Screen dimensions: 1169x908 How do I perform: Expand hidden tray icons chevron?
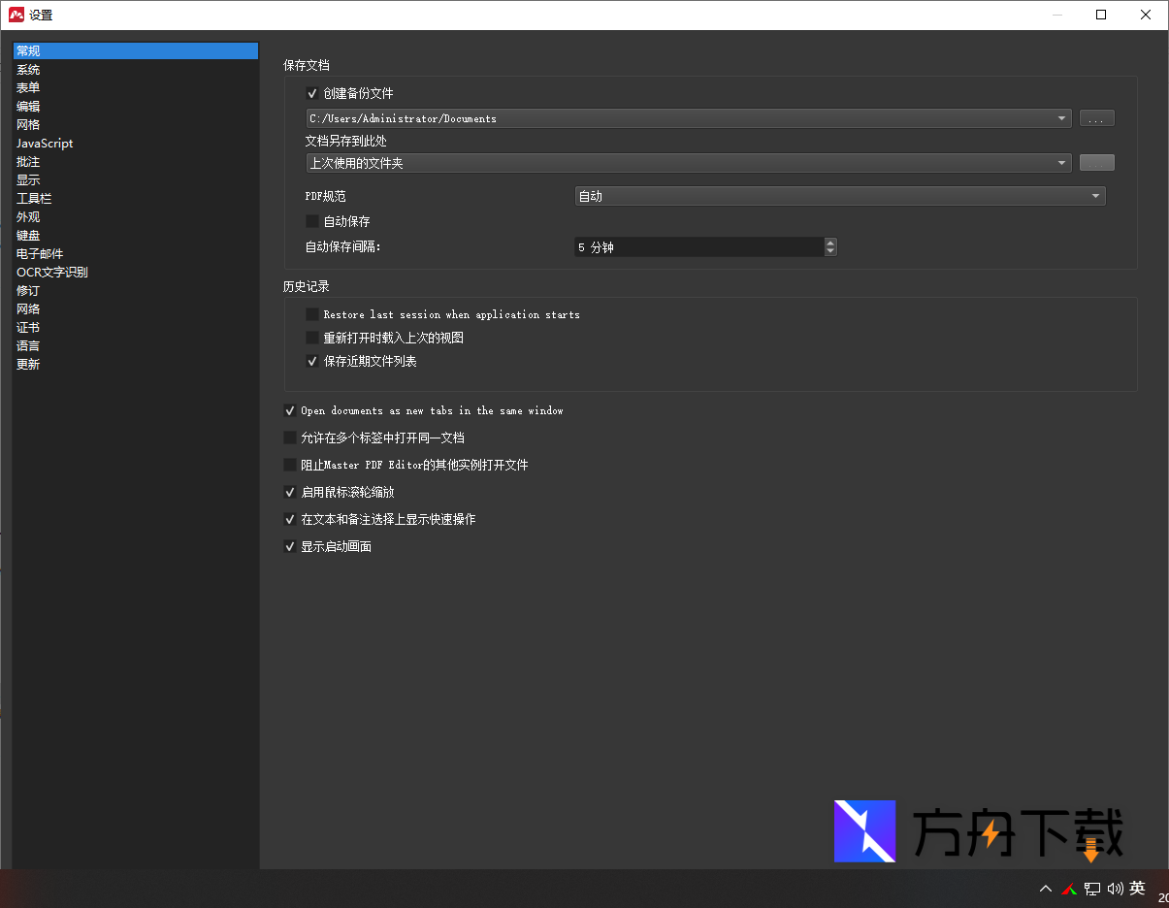[x=1046, y=888]
